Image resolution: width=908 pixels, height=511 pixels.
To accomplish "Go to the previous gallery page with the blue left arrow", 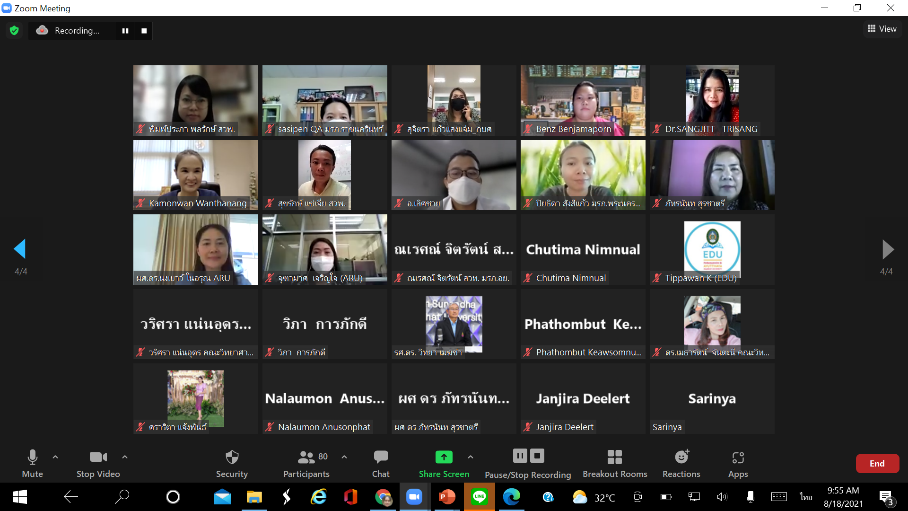I will coord(20,249).
